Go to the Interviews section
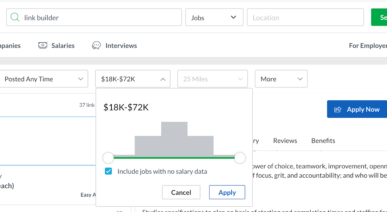The height and width of the screenshot is (212, 387). point(121,45)
